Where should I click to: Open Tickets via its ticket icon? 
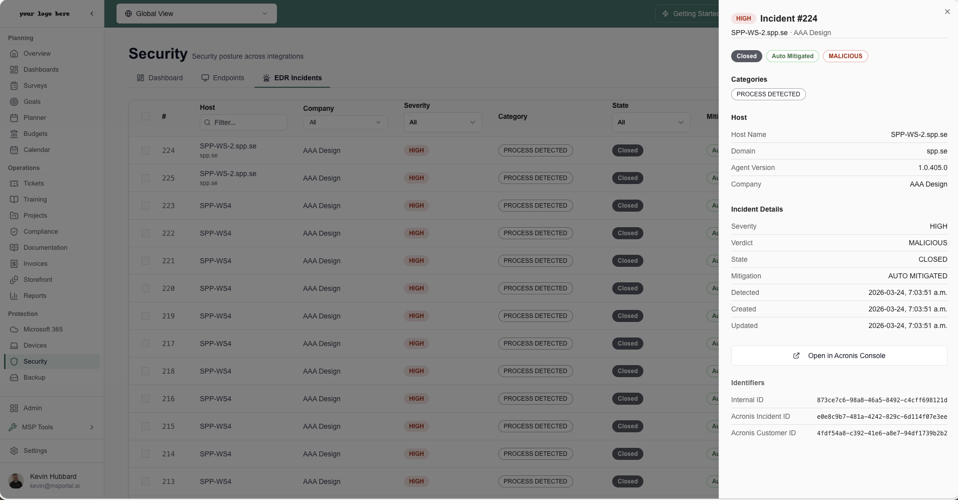[14, 184]
